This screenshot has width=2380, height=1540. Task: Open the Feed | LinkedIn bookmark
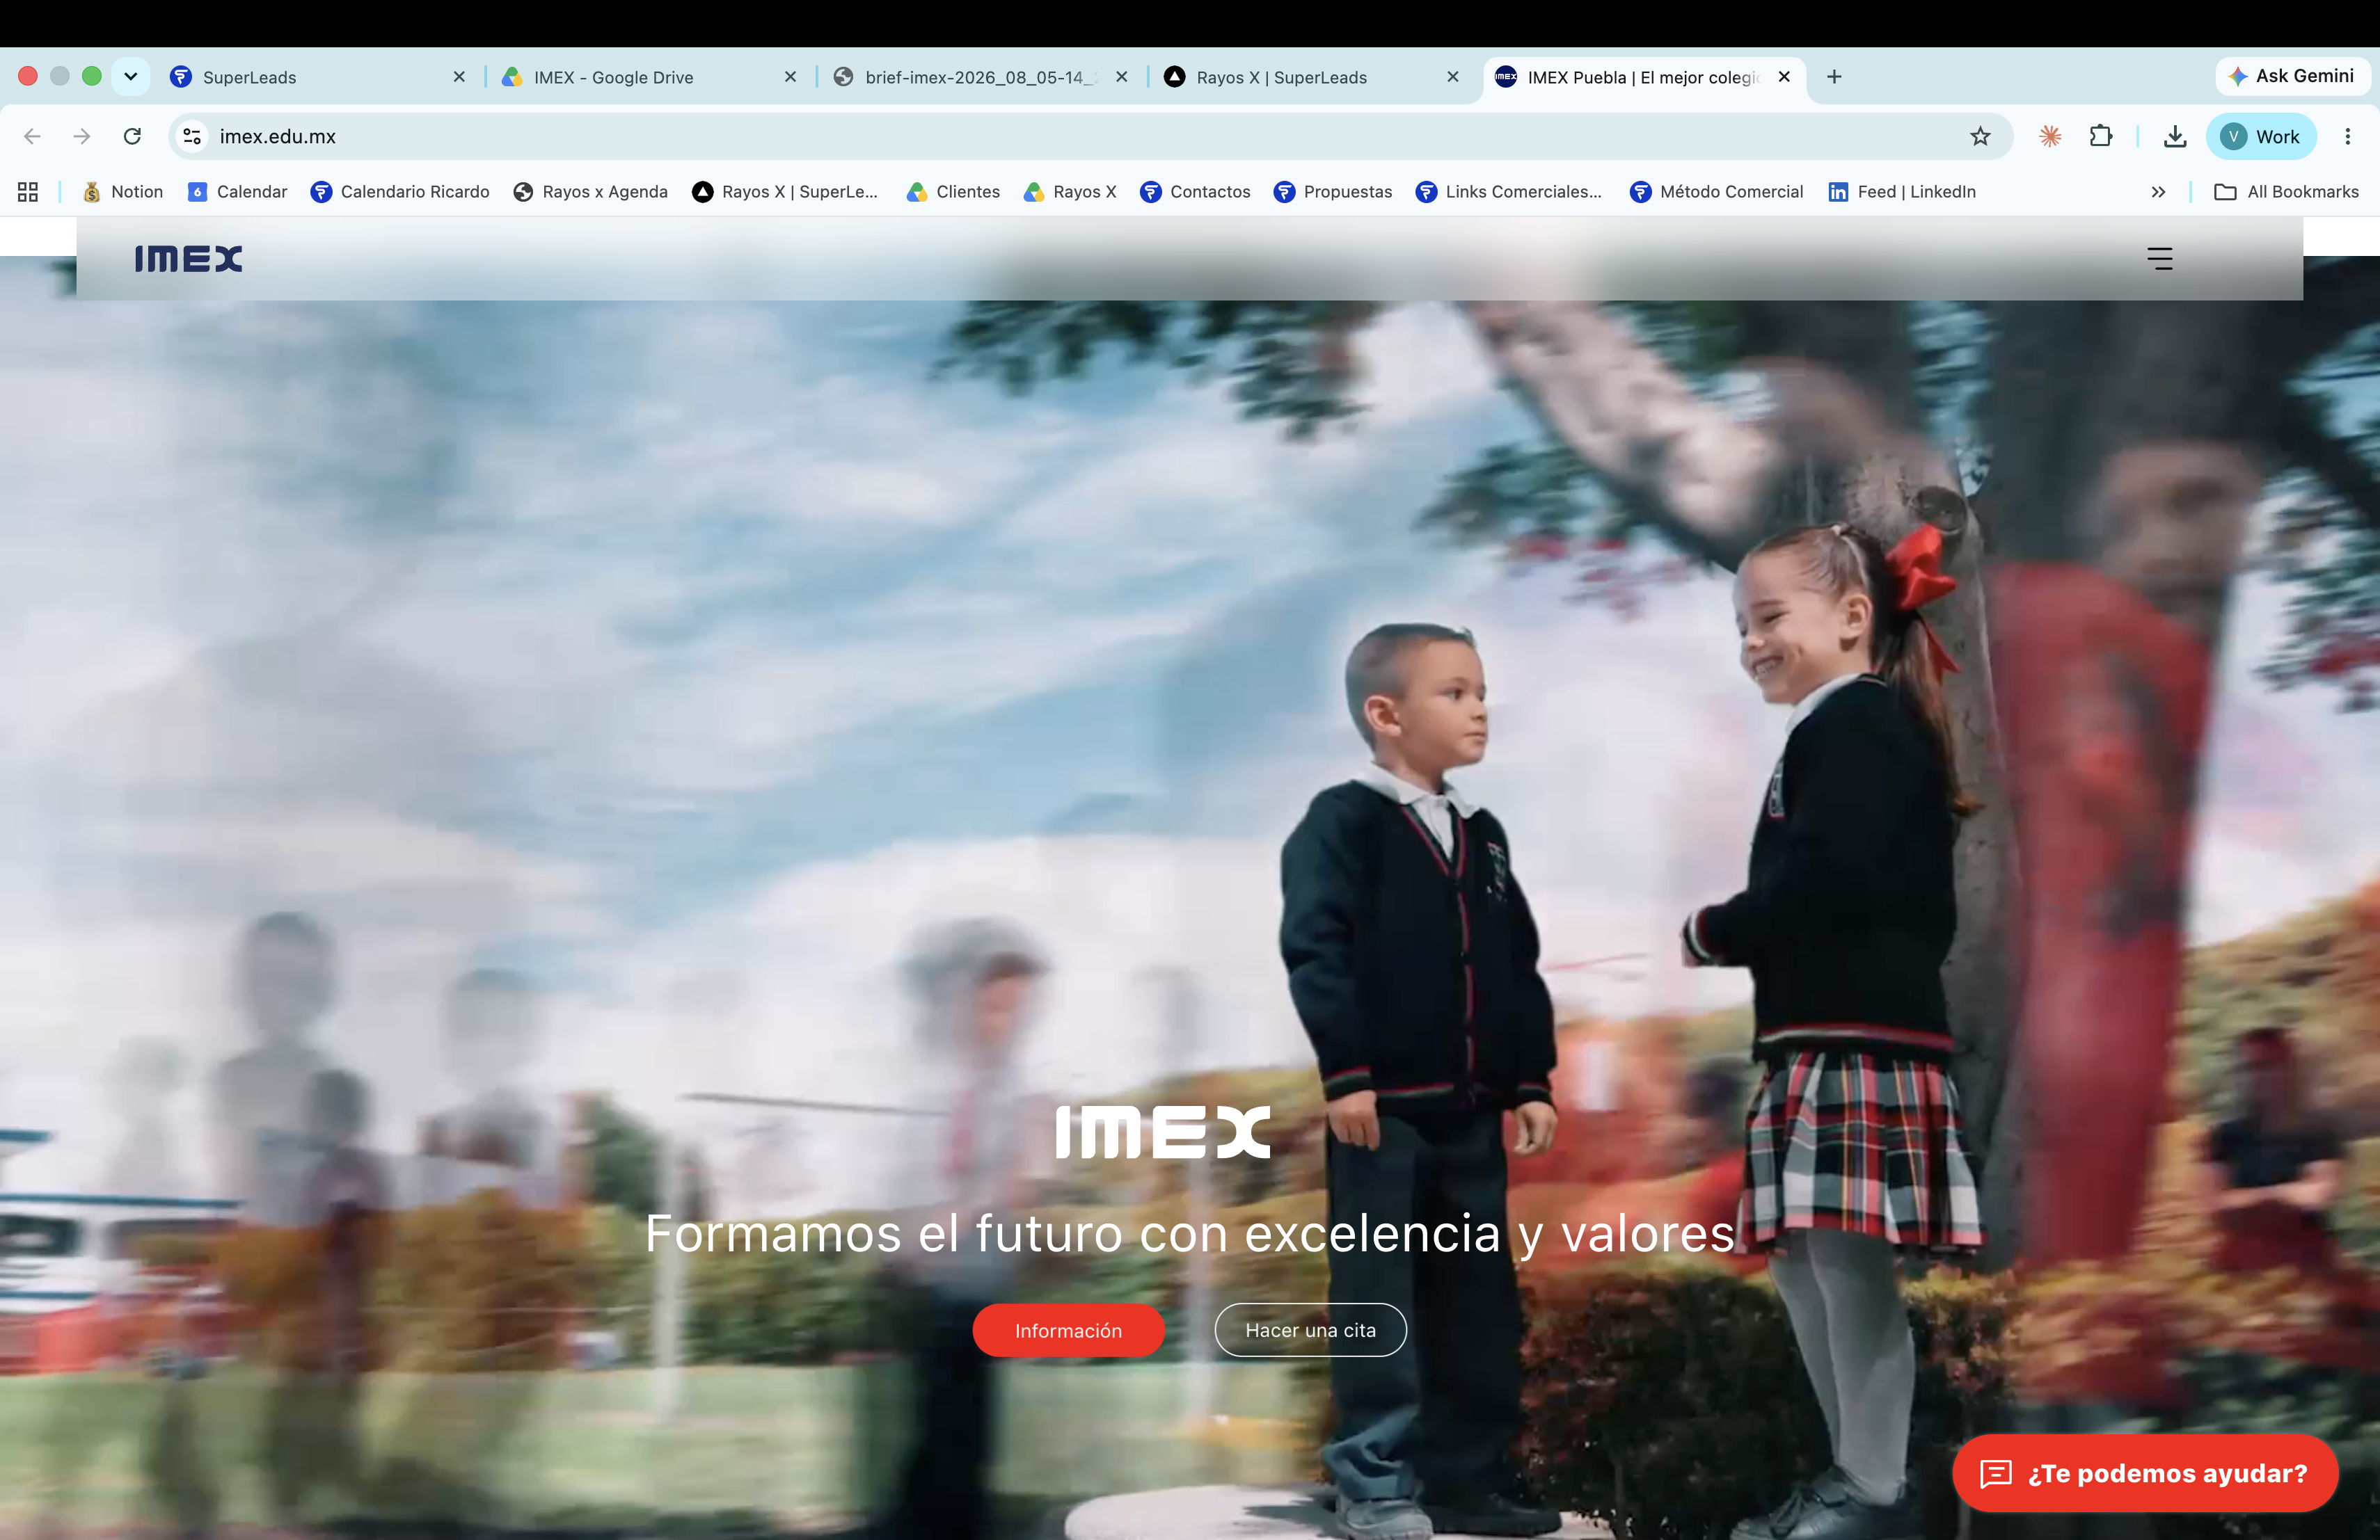click(x=1902, y=192)
